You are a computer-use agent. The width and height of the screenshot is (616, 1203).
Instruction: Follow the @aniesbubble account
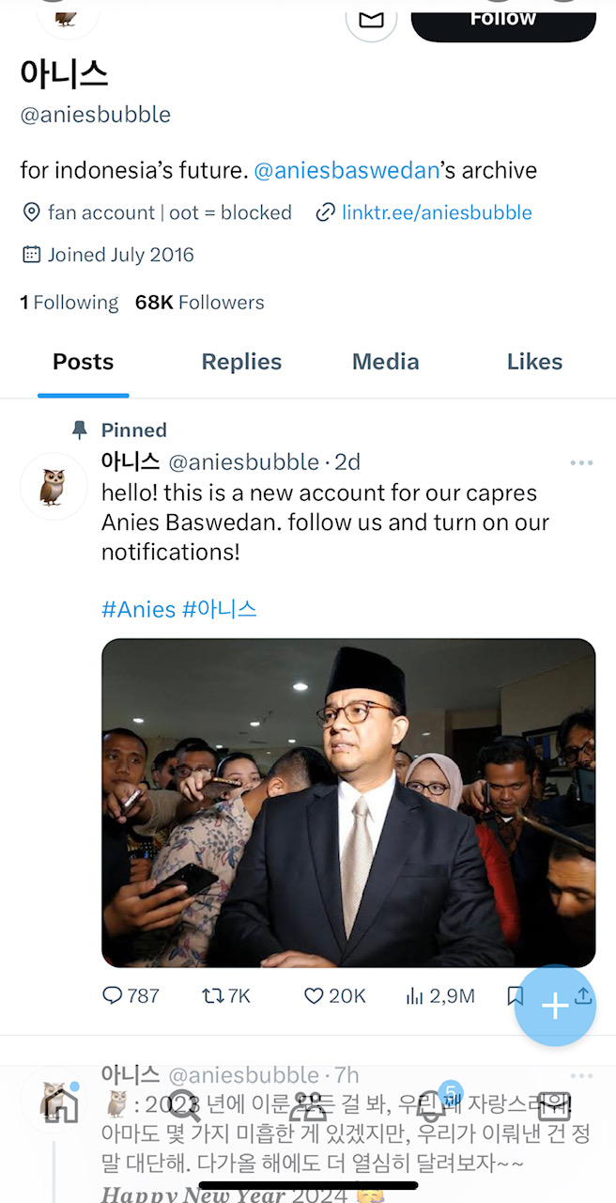503,20
